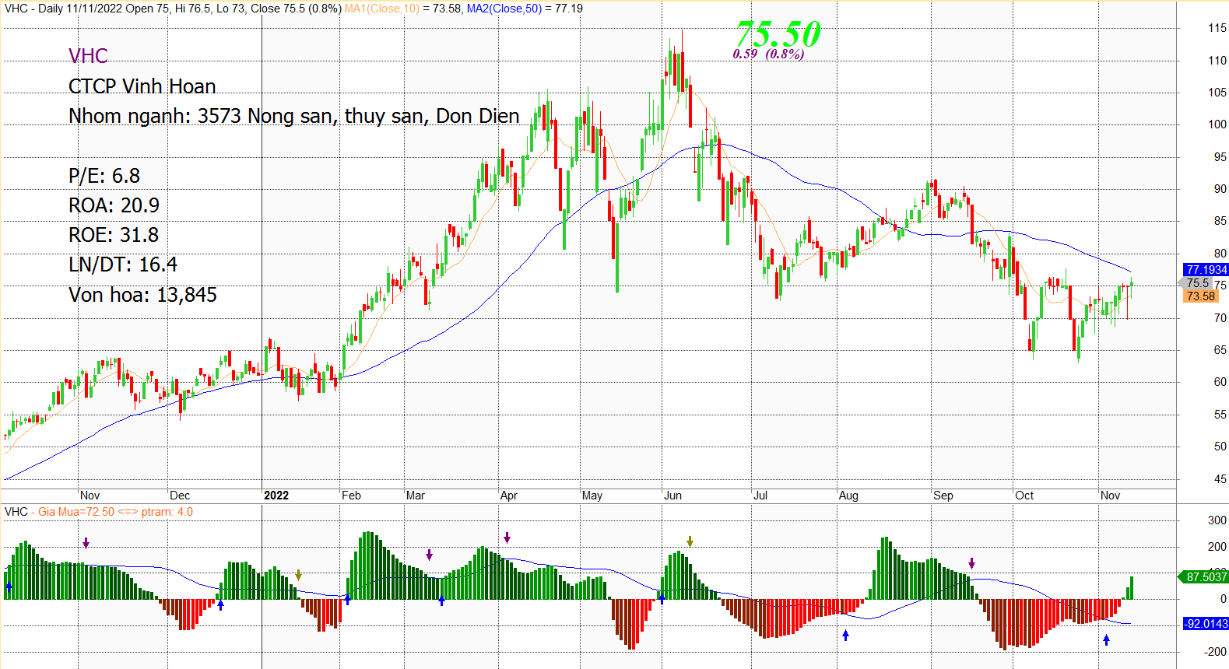This screenshot has height=669, width=1229.
Task: Click the MA1(Close,10) = 73.58 legend
Action: (403, 9)
